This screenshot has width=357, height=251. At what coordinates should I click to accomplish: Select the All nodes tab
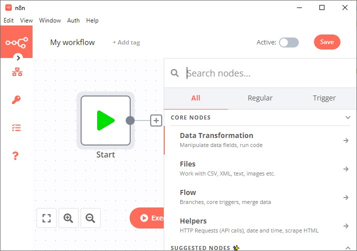tap(196, 98)
